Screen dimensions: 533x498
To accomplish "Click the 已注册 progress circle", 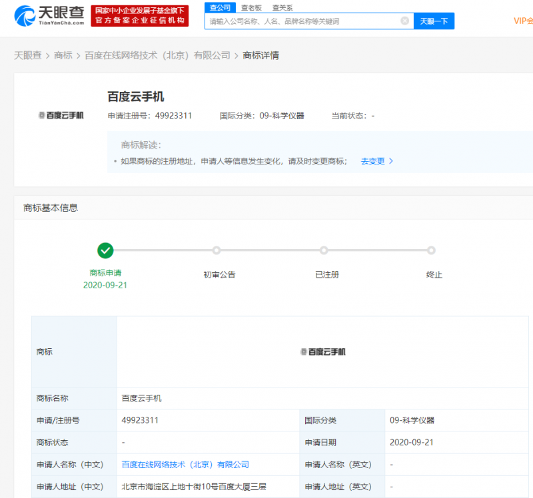I will tap(324, 251).
